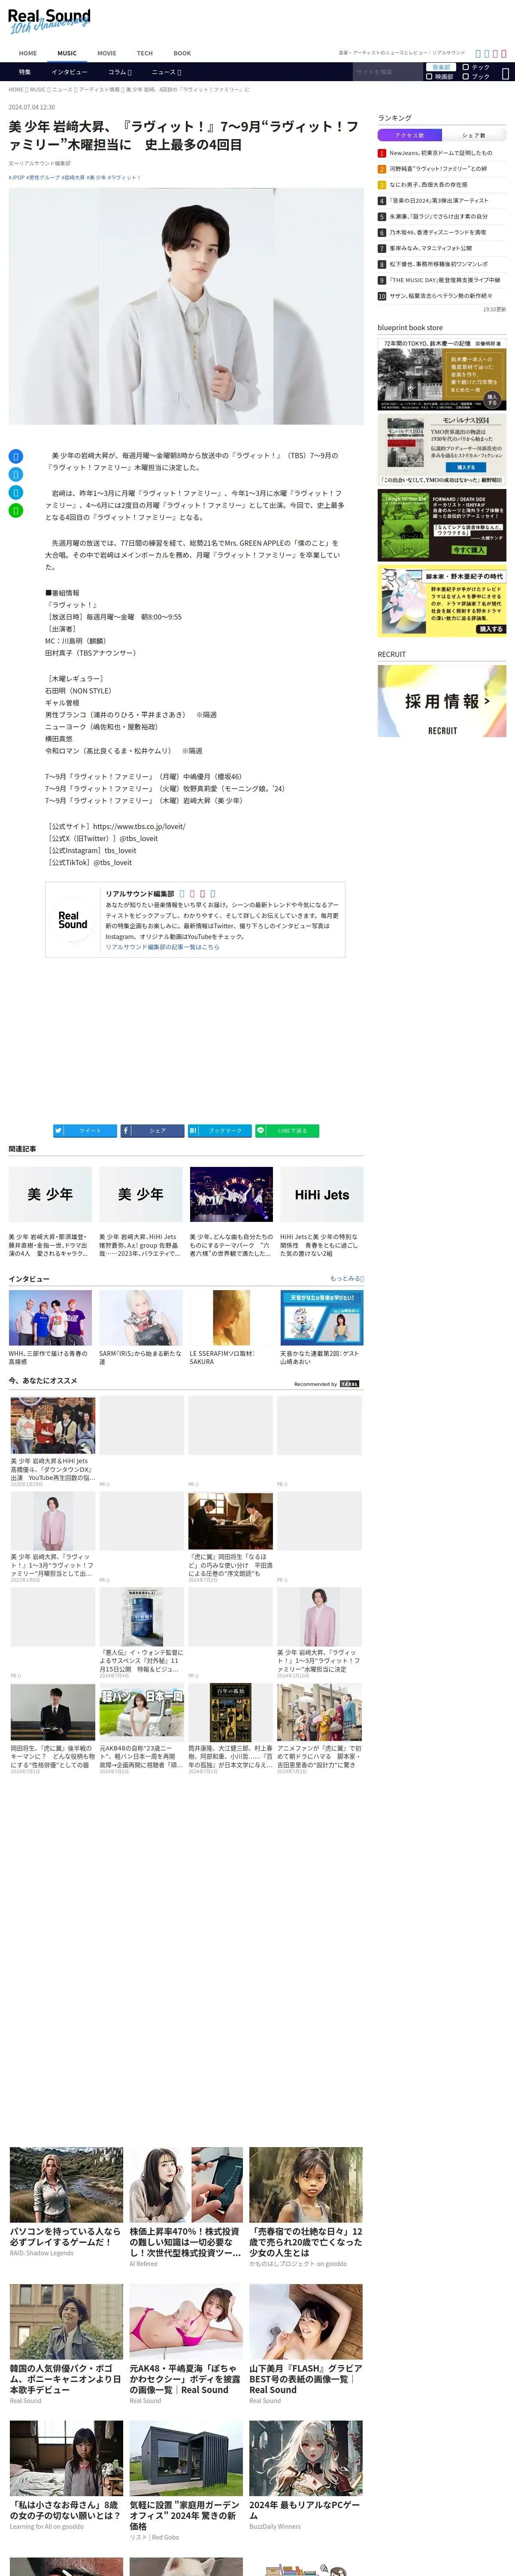Switch to the BOOK section
Viewport: 515px width, 2576px height.
tap(182, 53)
